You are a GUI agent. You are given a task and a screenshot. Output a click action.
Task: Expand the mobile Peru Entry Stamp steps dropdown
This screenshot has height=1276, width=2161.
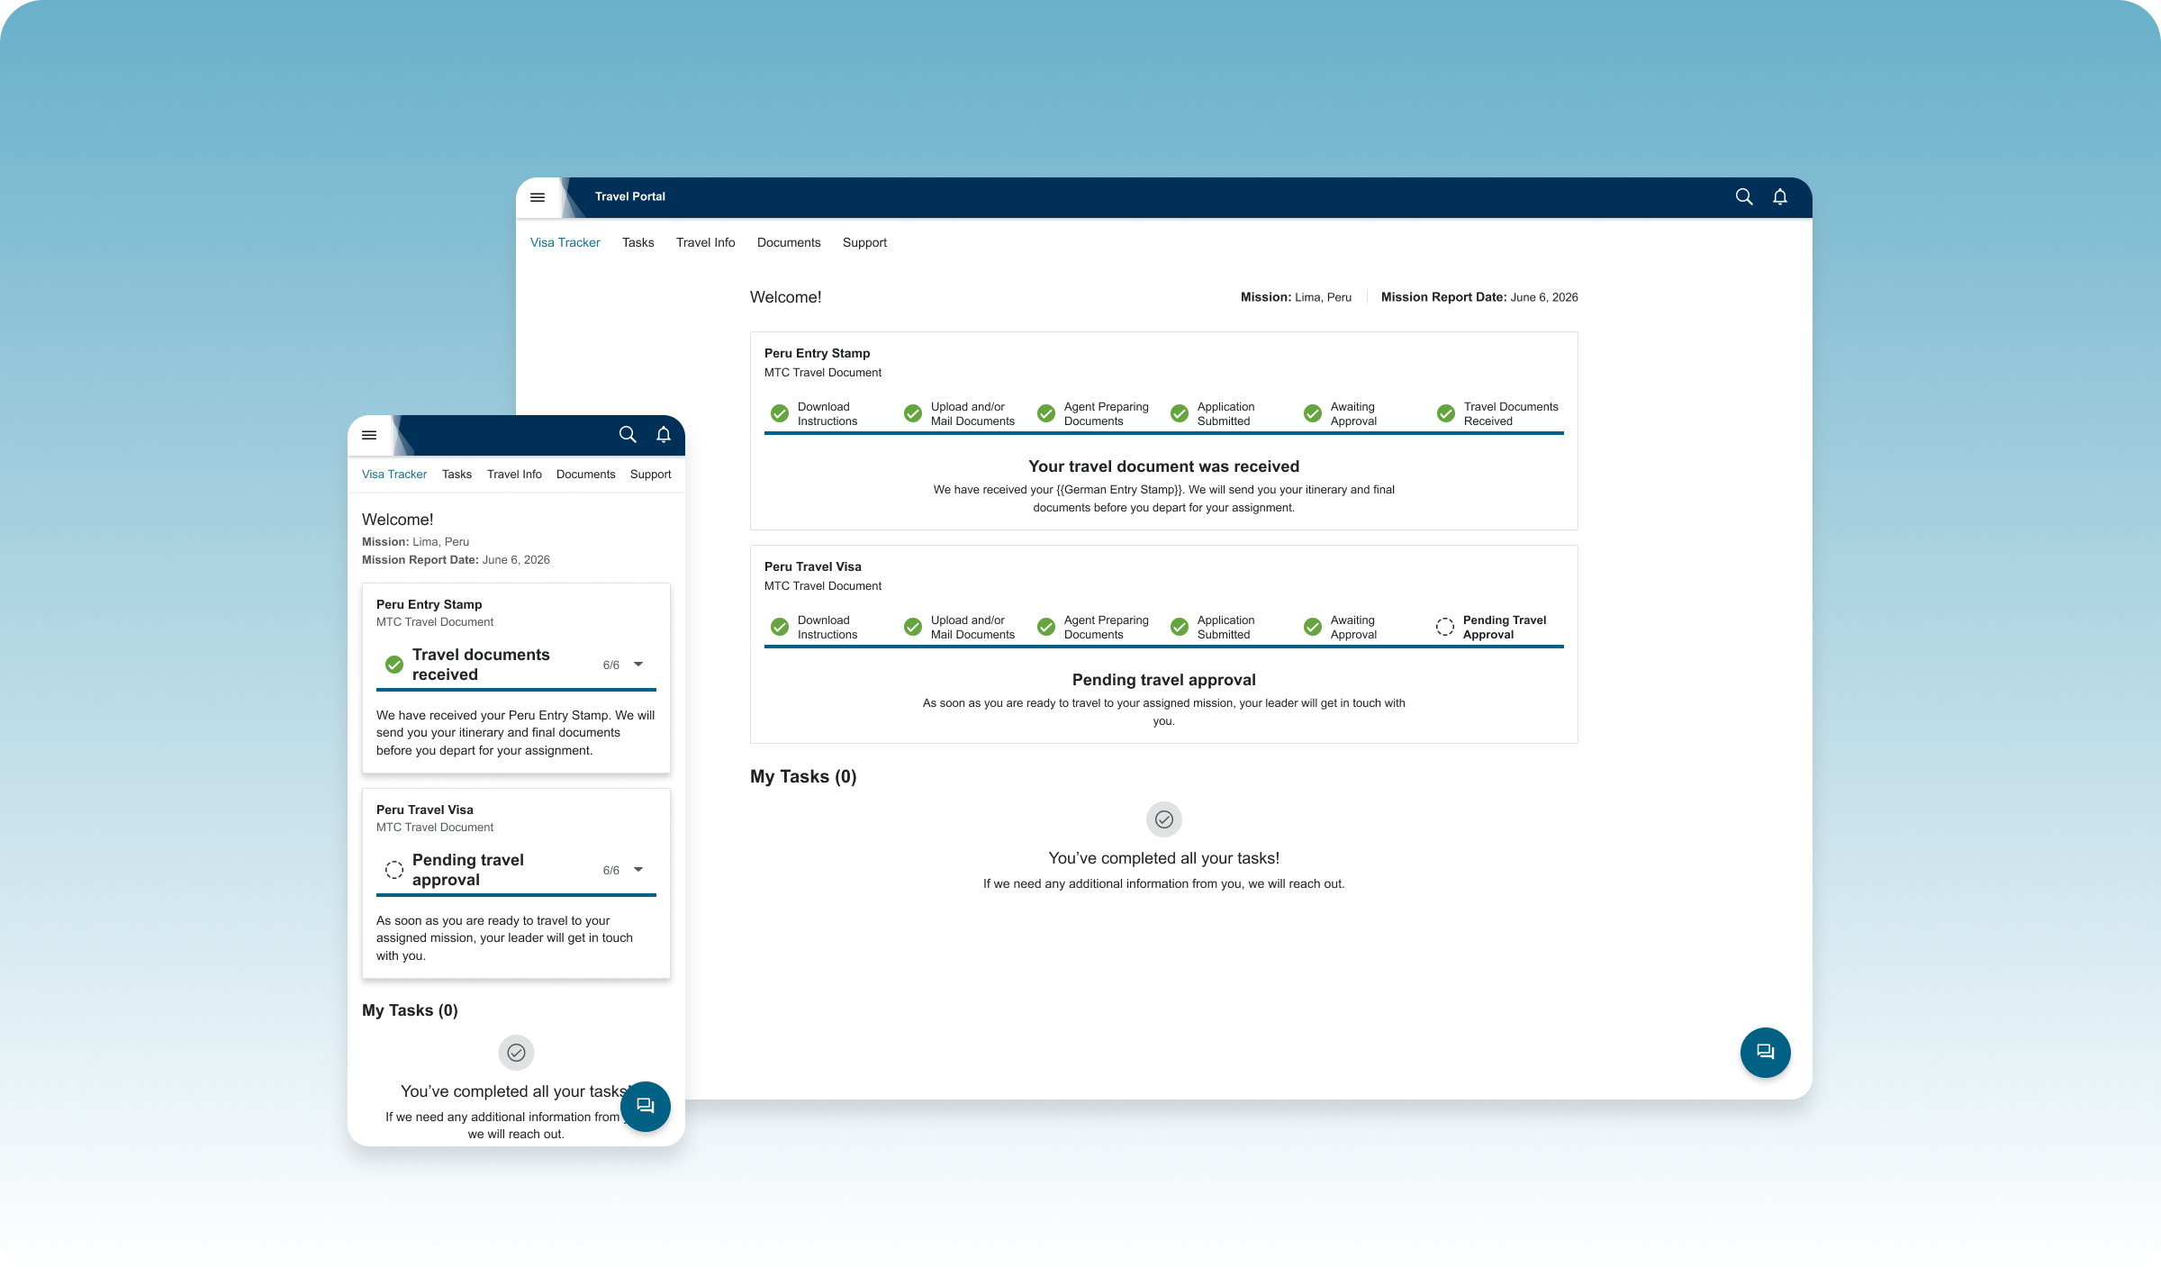click(x=638, y=665)
